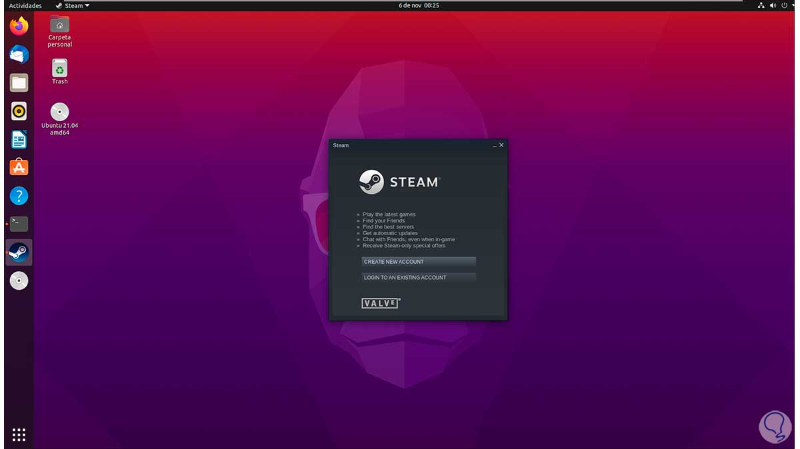
Task: Click the Steam window title text
Action: (x=341, y=145)
